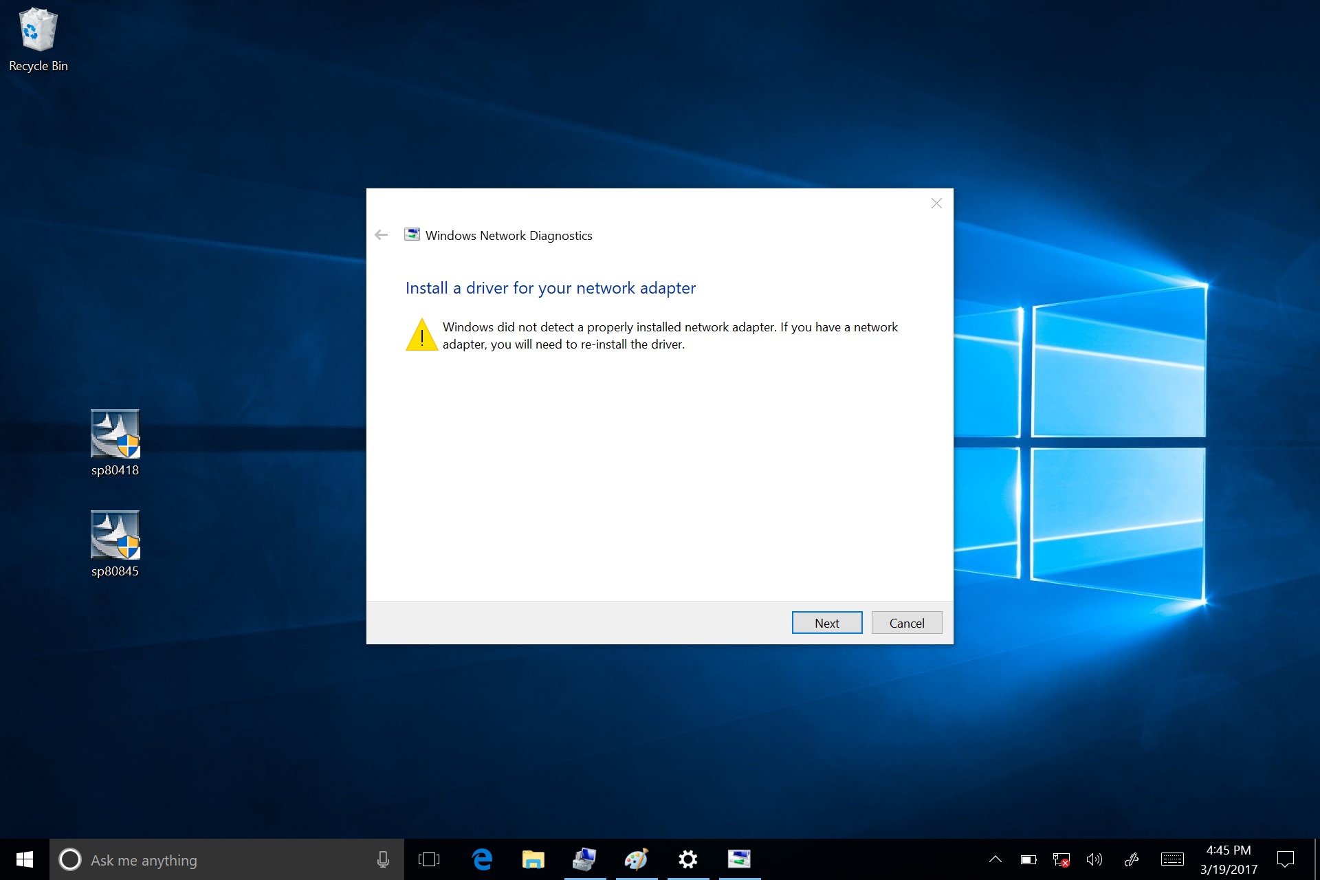Cancel the Windows Network Diagnostics wizard
1320x880 pixels.
[x=907, y=623]
